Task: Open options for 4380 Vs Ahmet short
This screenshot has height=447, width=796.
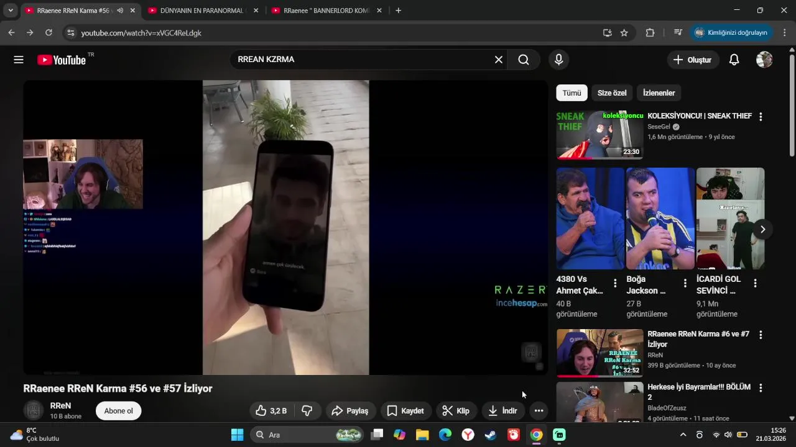Action: 615,283
